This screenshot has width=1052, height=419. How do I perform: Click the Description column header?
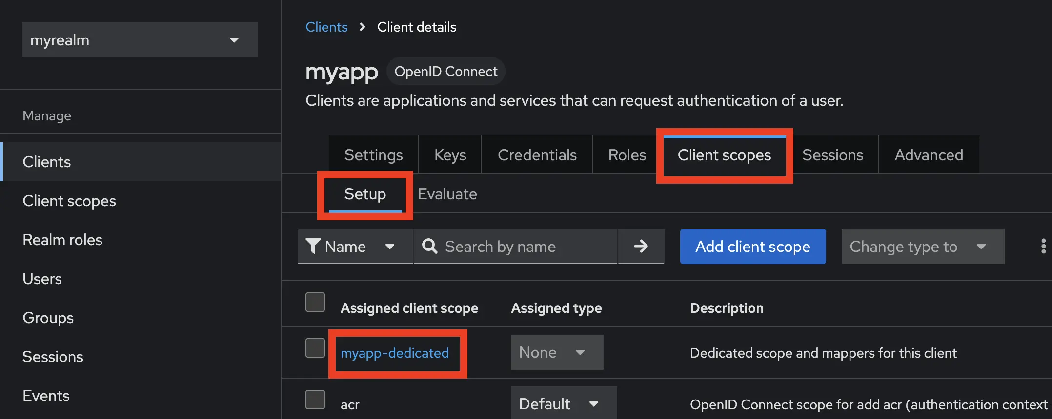pos(727,308)
